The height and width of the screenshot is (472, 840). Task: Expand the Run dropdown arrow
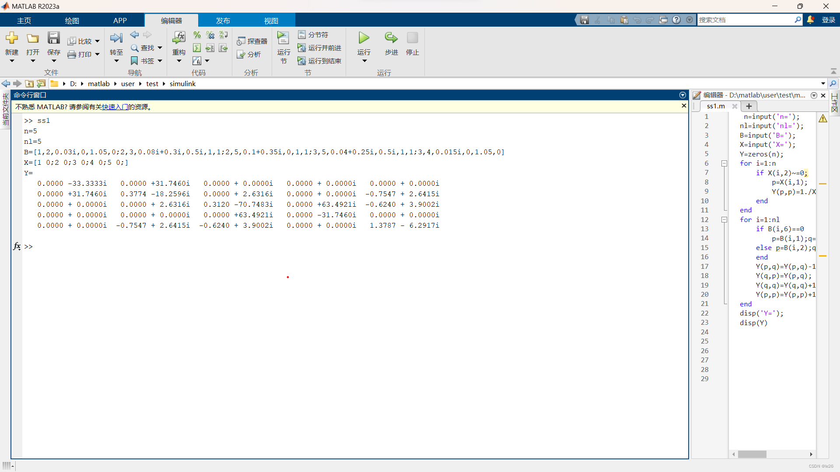tap(364, 61)
